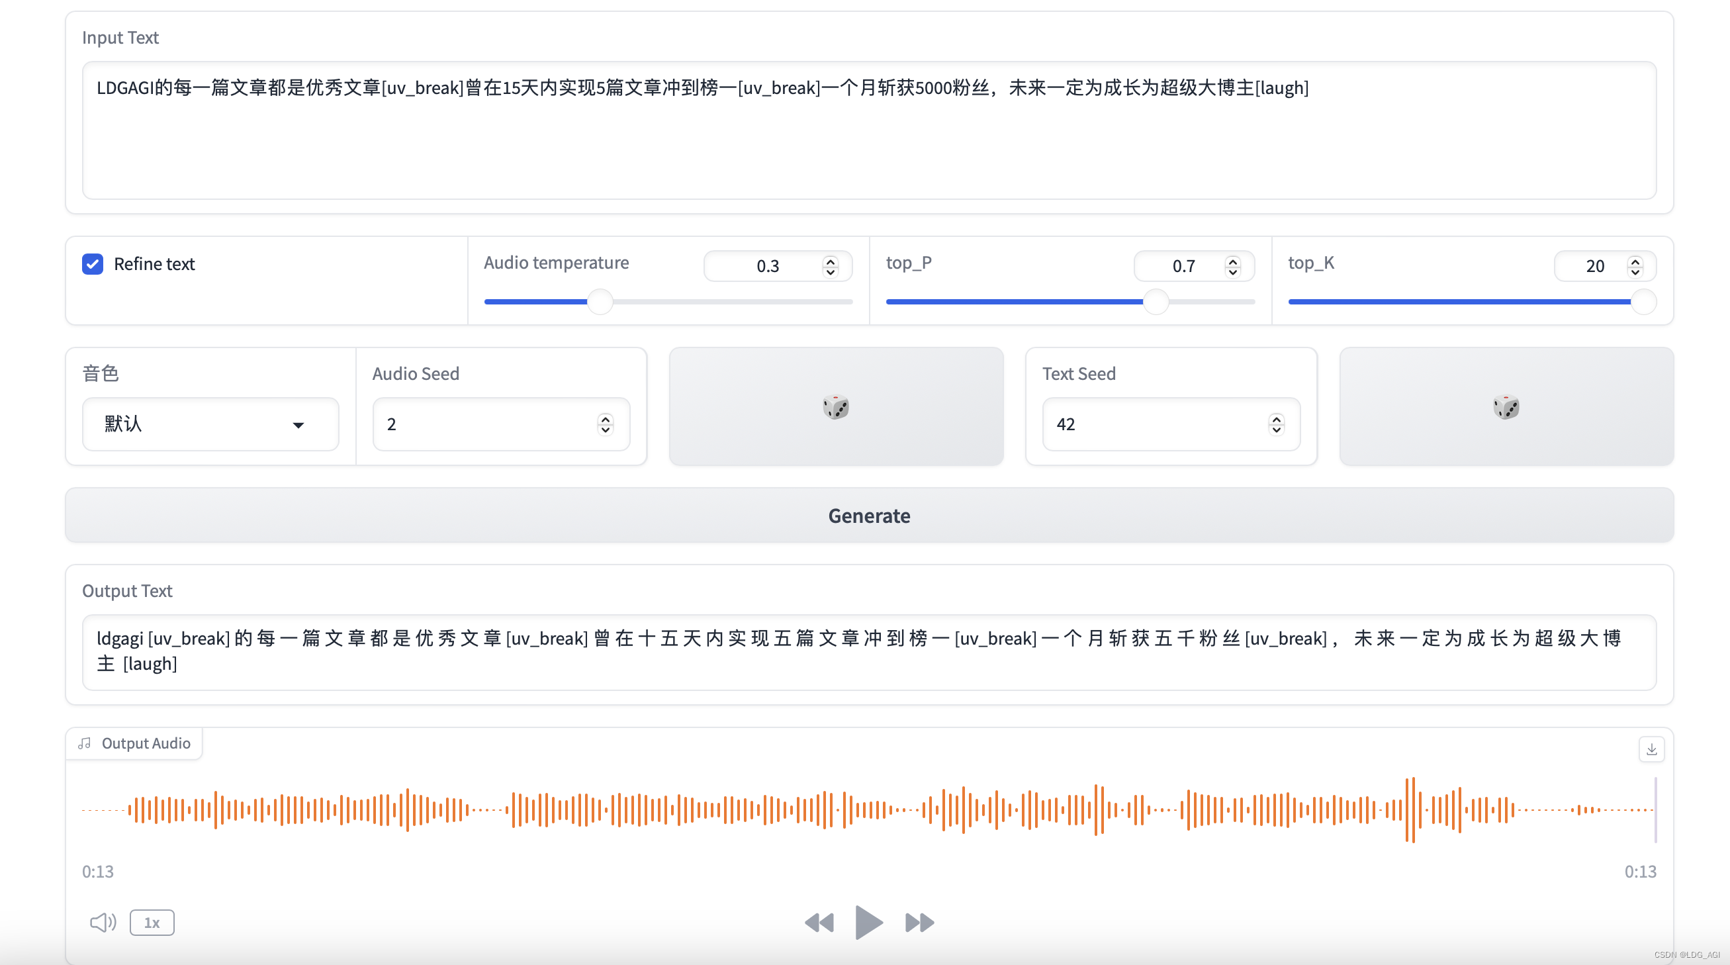Skip forward with fast-forward icon
The width and height of the screenshot is (1730, 965).
coord(919,922)
